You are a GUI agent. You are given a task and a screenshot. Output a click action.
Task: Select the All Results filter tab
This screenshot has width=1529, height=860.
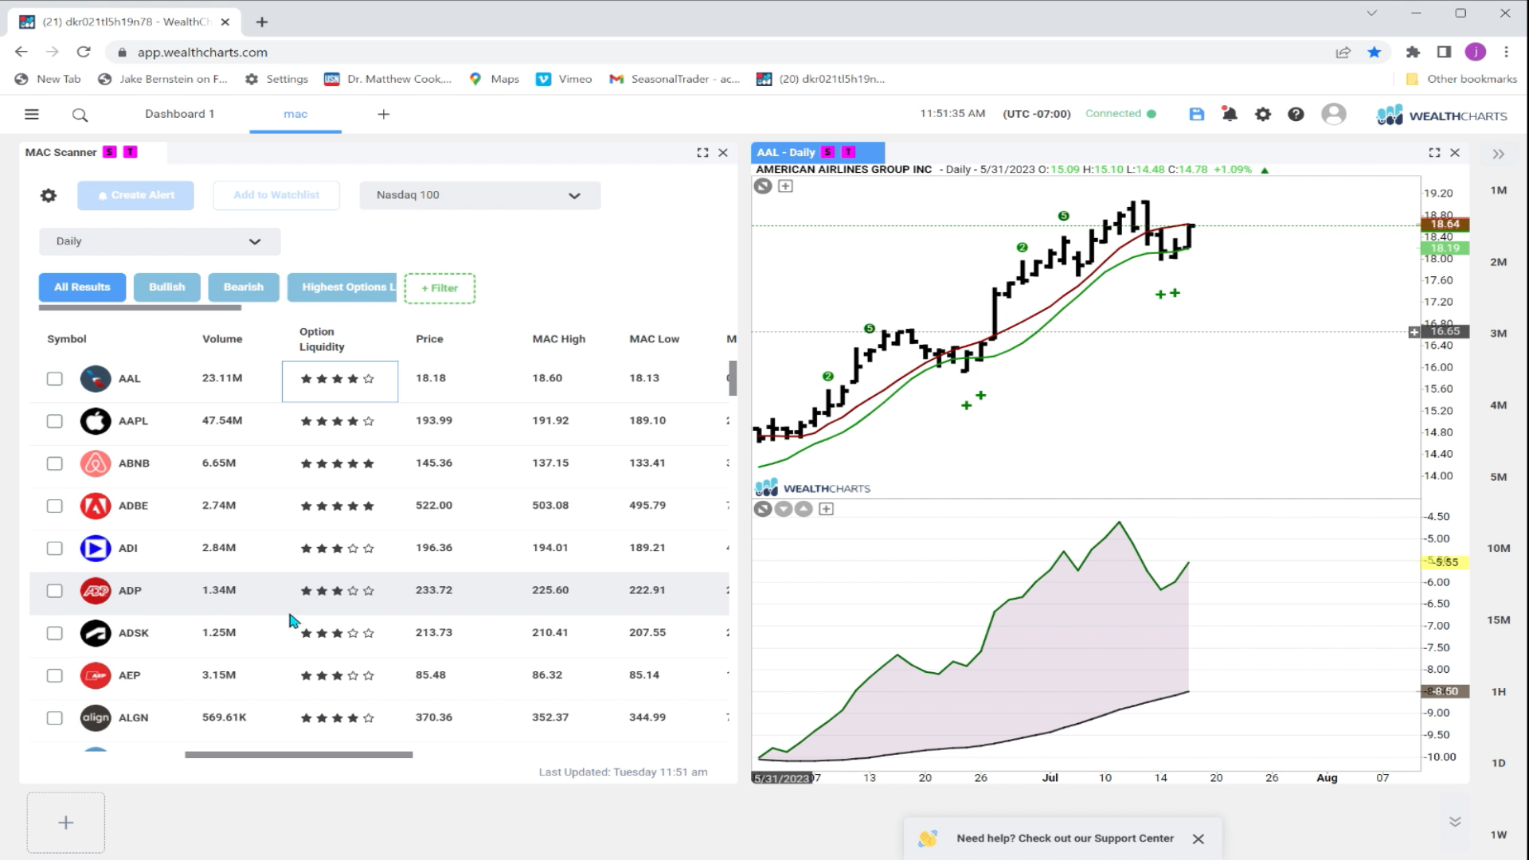pos(82,287)
